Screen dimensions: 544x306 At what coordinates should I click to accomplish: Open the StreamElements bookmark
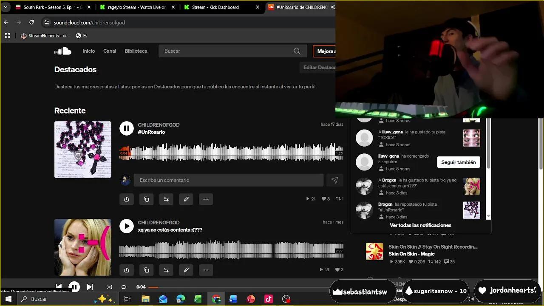(x=45, y=36)
